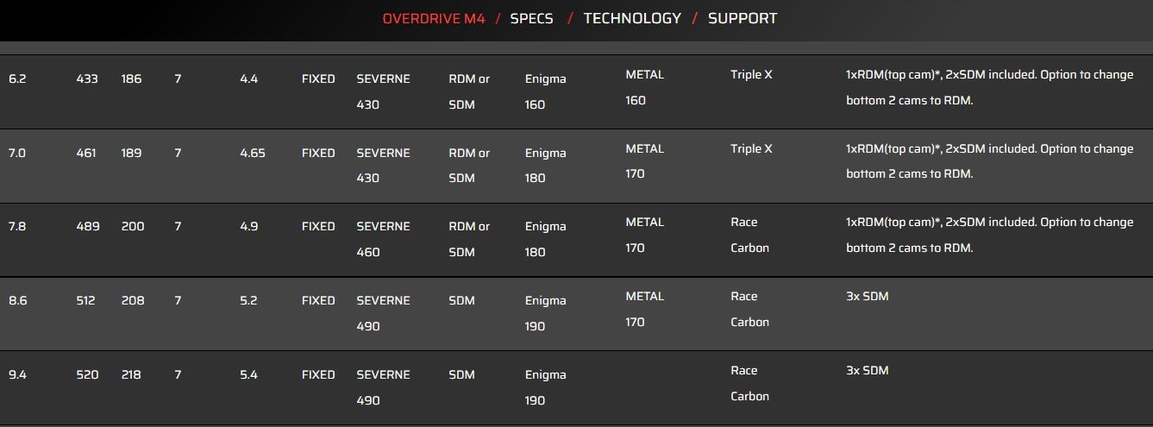Screen dimensions: 1153x427
Task: Click value 512 in 8.6 row
Action: click(85, 300)
